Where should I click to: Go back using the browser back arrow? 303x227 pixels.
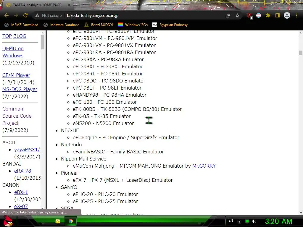tap(7, 15)
